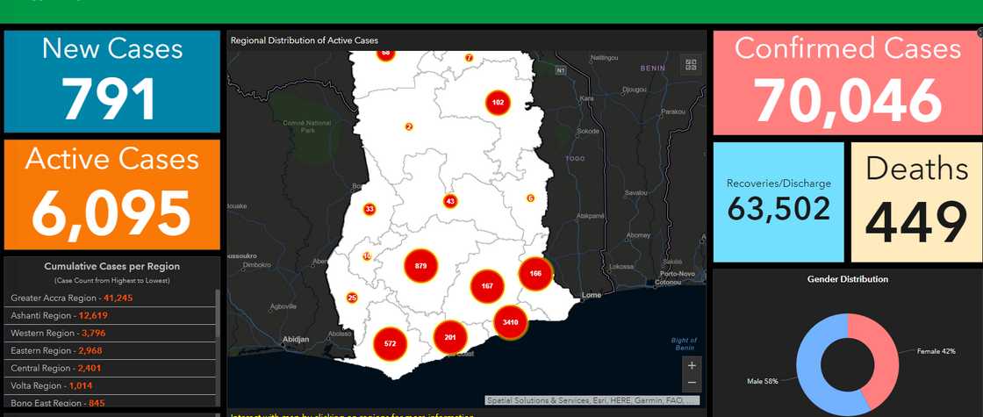
Task: Click the Lome city label on map
Action: pyautogui.click(x=592, y=295)
